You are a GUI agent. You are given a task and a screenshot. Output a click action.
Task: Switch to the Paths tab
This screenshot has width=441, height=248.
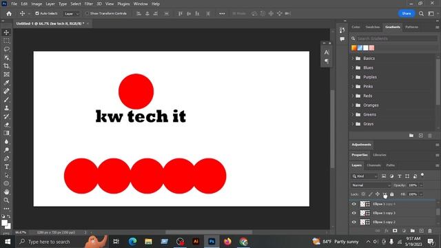[391, 165]
